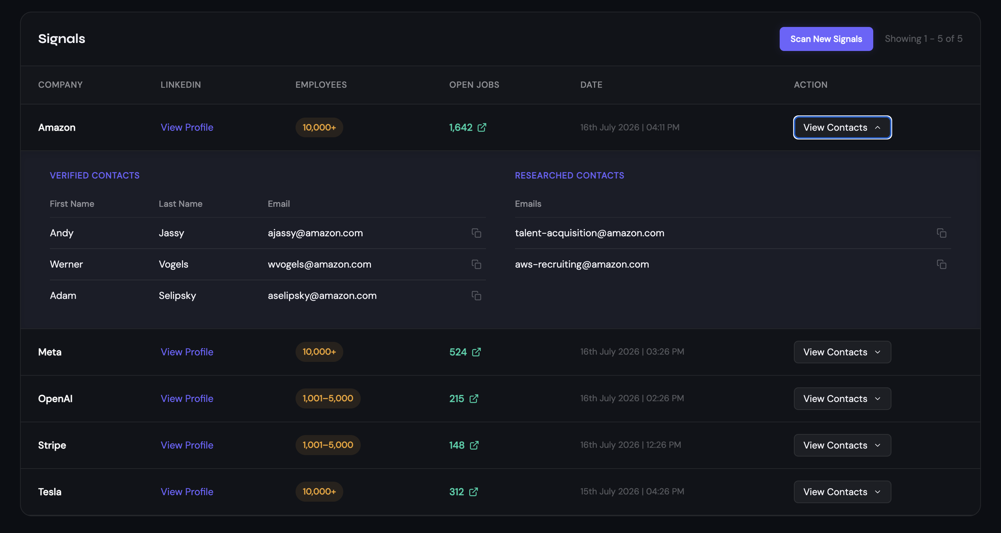
Task: Select the OpenAI company name
Action: point(55,399)
